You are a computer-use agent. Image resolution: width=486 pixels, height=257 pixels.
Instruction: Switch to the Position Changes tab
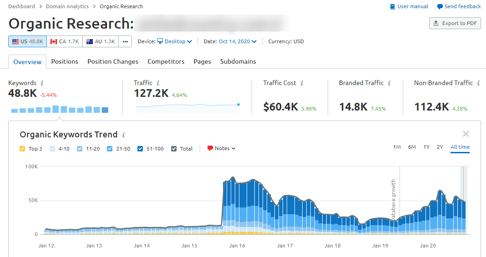click(x=113, y=61)
